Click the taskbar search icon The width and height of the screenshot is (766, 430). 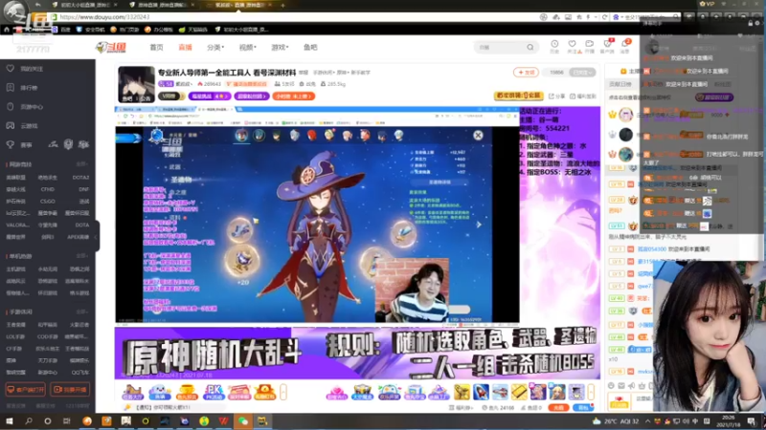(x=29, y=420)
